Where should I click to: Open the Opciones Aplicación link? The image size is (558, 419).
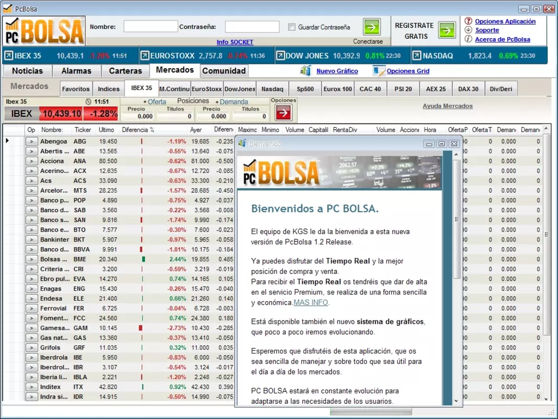(505, 21)
